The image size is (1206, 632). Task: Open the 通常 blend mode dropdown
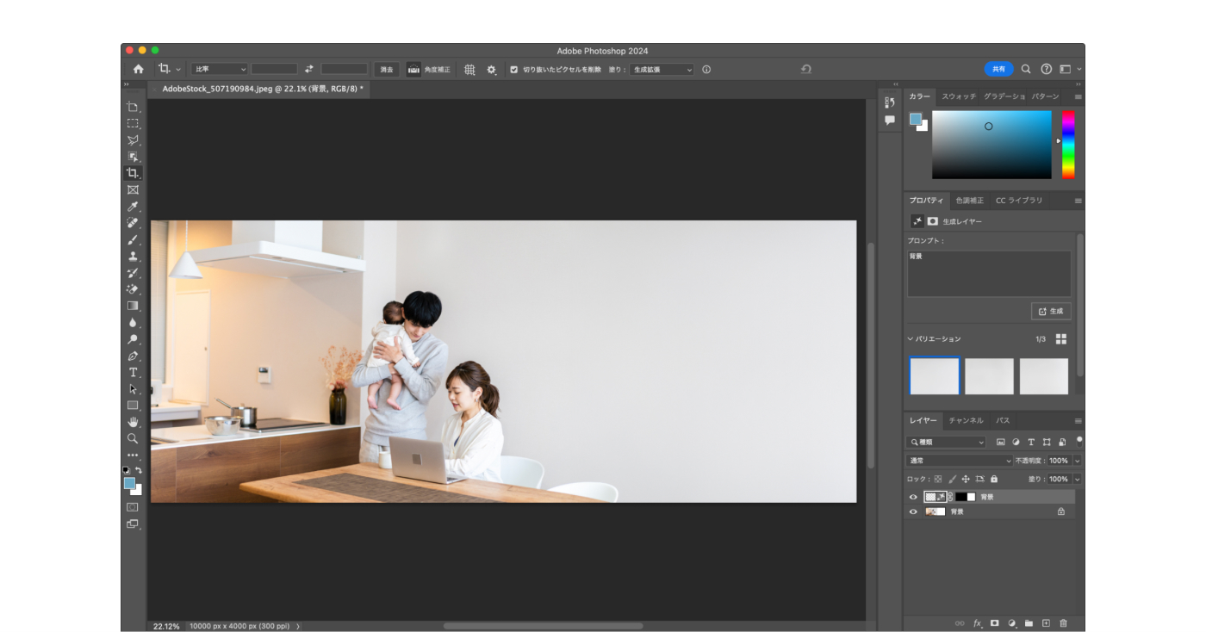click(x=960, y=461)
